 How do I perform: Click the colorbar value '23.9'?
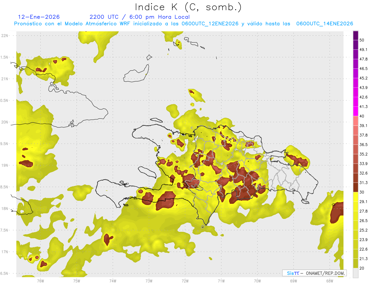pyautogui.click(x=364, y=240)
